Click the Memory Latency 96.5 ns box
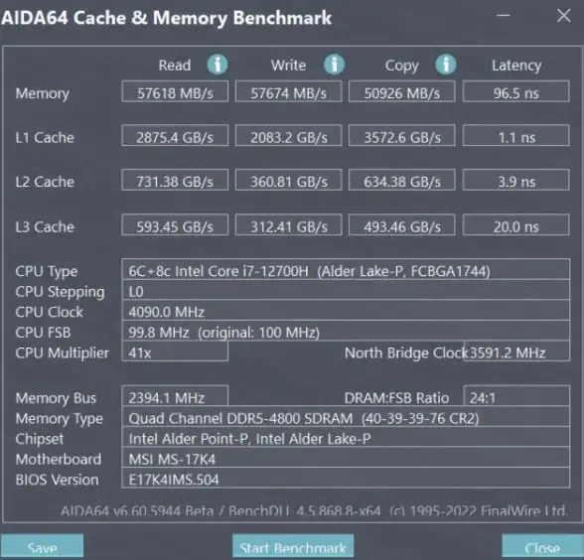This screenshot has width=584, height=560. pyautogui.click(x=515, y=91)
